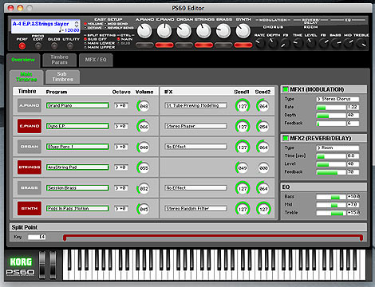
Task: Toggle the E.PIANO timbre on/off button
Action: 30,126
